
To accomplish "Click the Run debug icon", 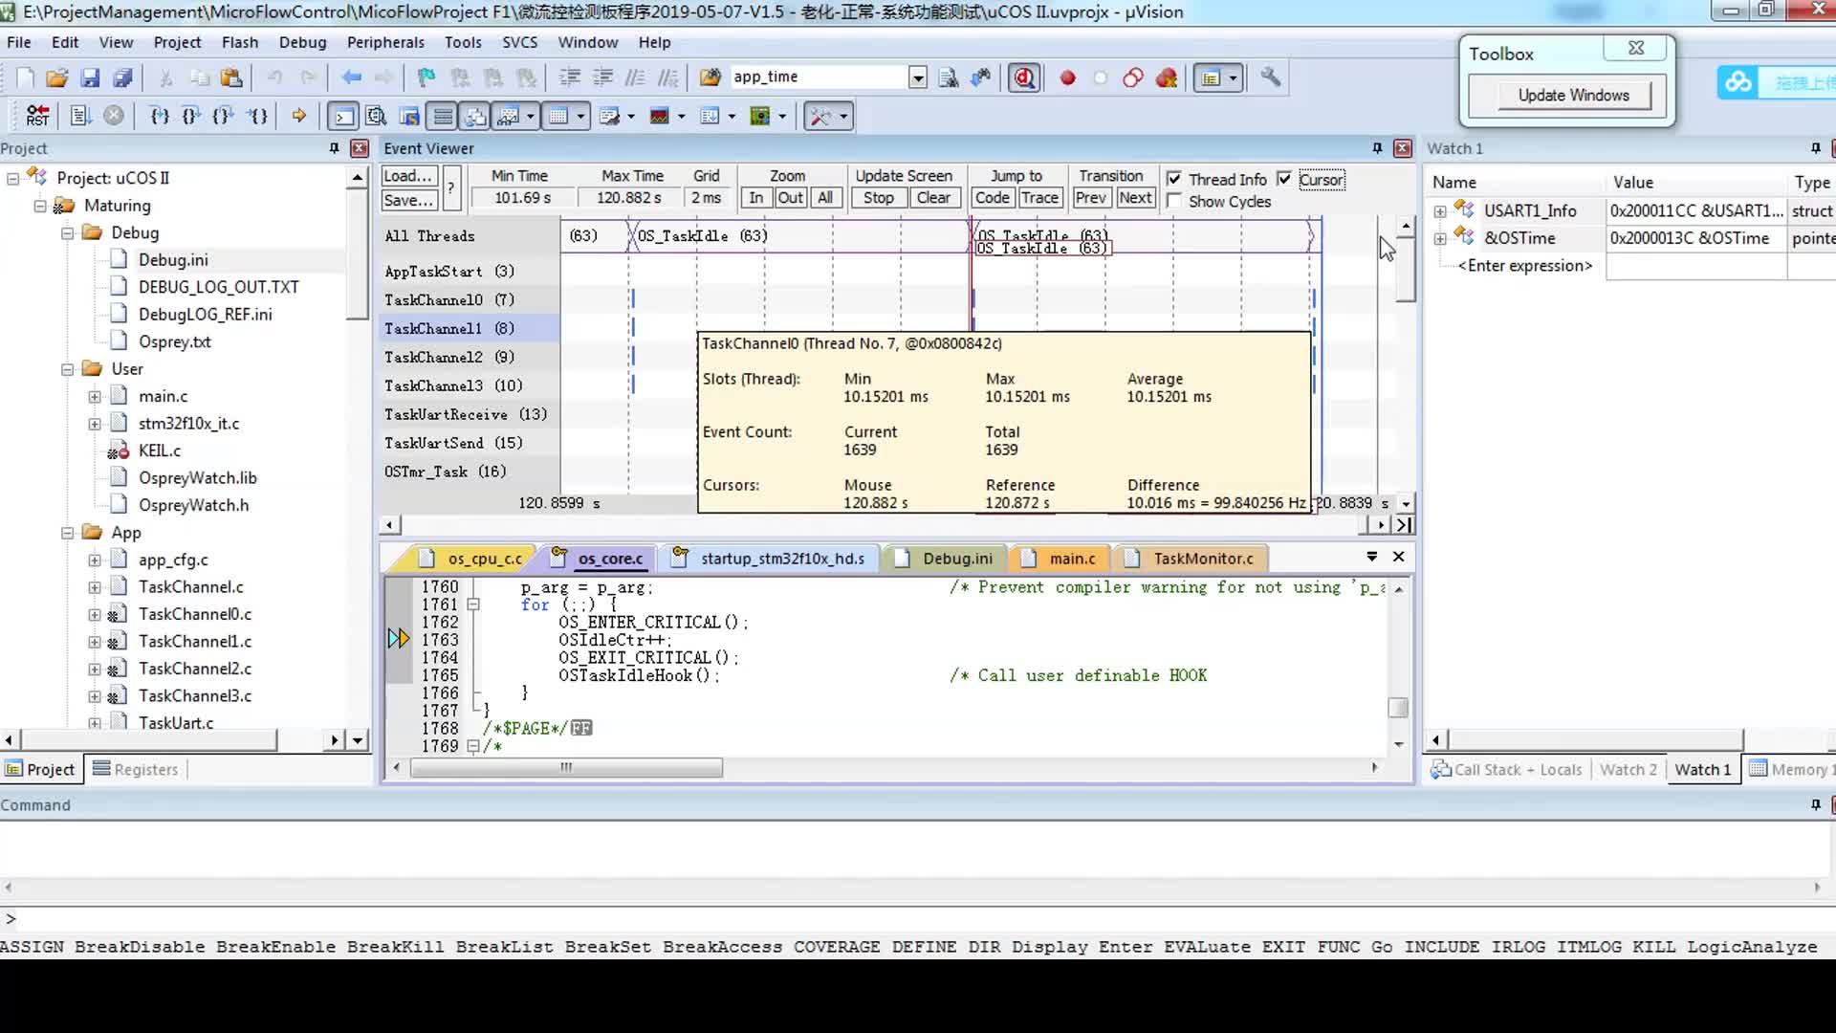I will [80, 116].
